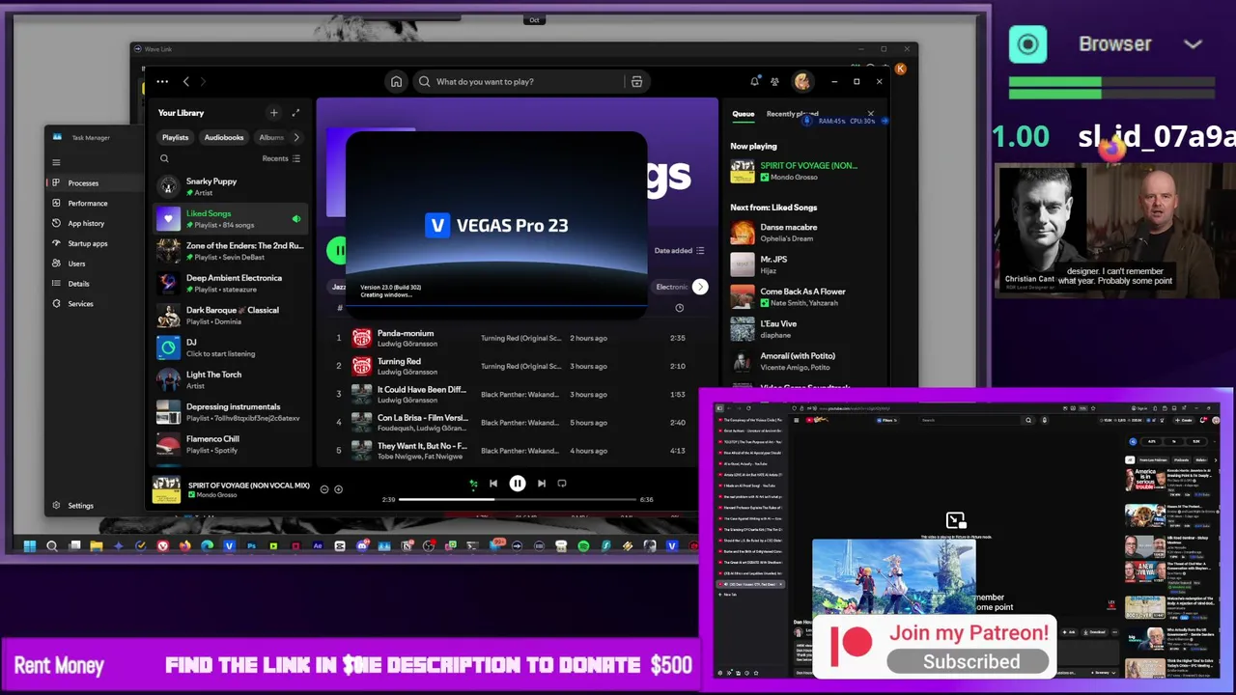Open Windows Start menu

[30, 546]
